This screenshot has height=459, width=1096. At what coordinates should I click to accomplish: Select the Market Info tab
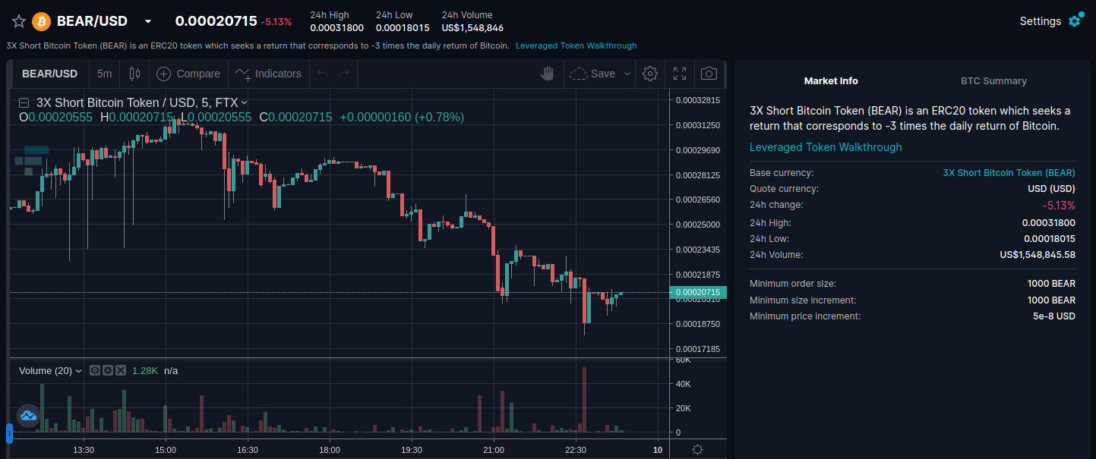(x=831, y=81)
